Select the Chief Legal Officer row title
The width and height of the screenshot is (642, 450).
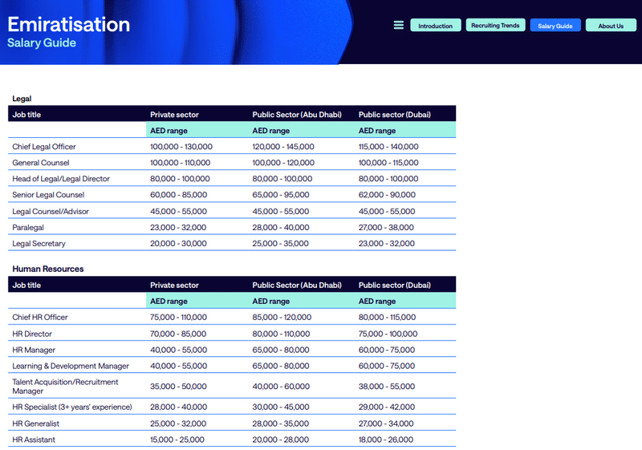pos(44,147)
